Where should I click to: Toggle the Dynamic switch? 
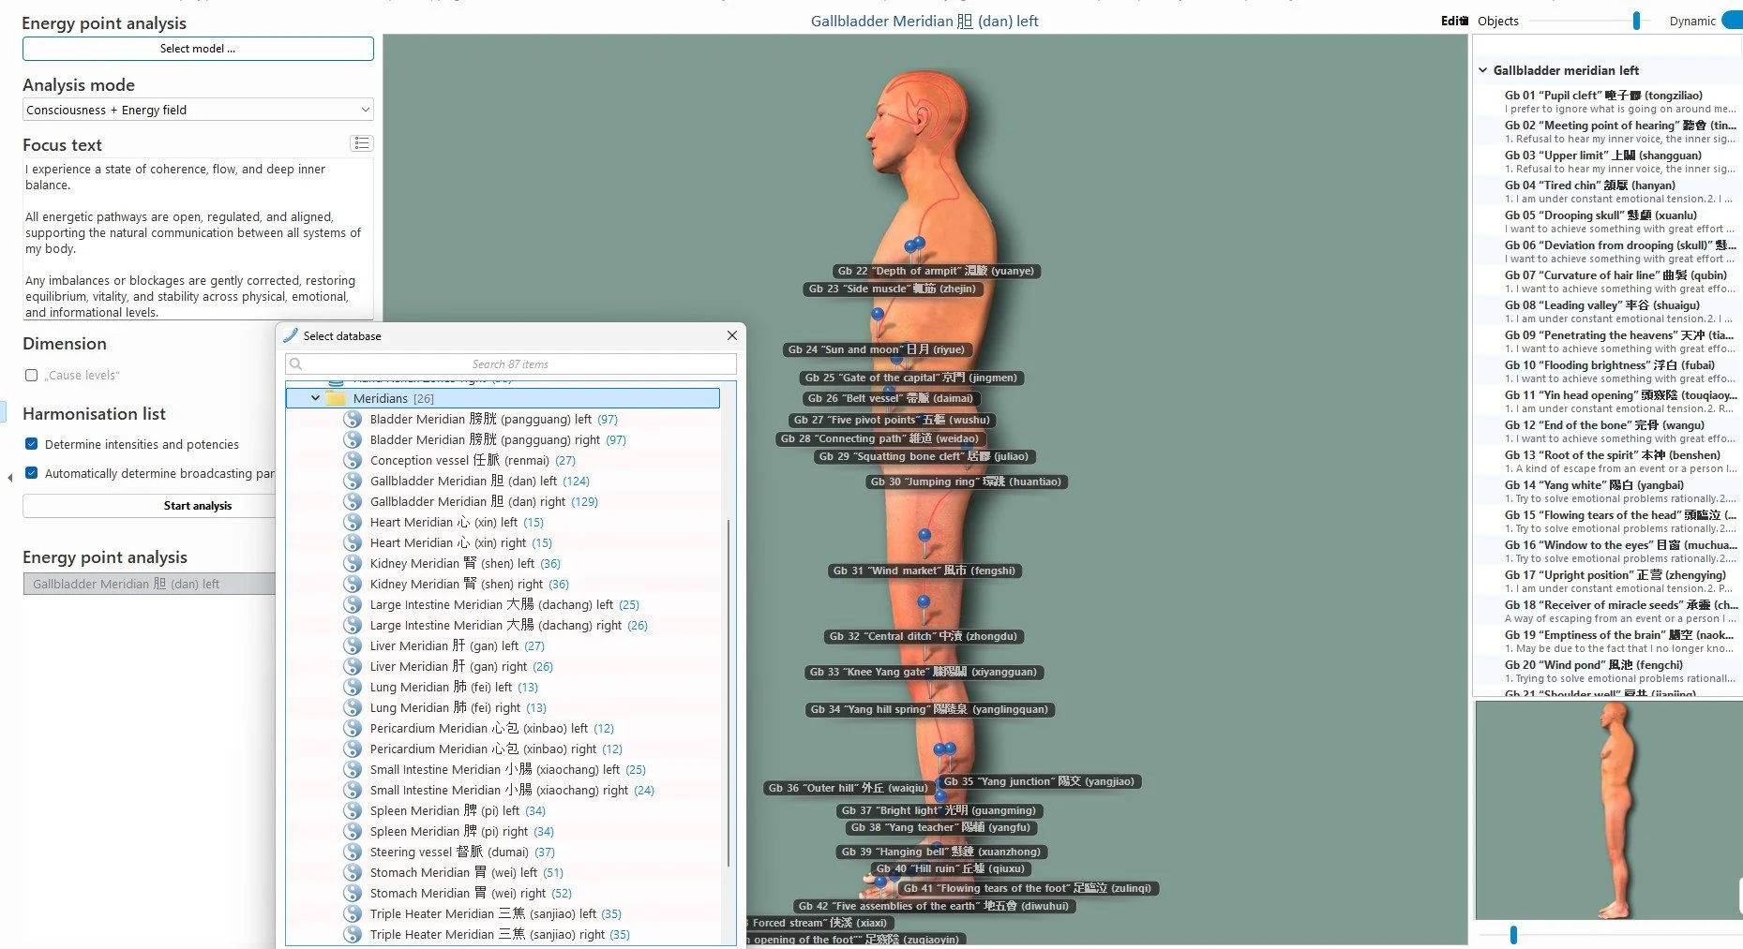(x=1733, y=21)
